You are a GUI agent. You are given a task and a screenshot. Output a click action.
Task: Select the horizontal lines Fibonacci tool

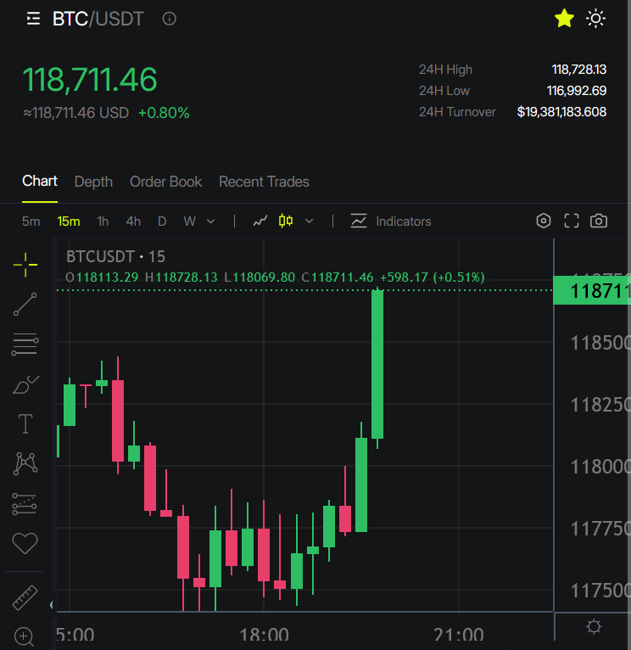(x=25, y=344)
